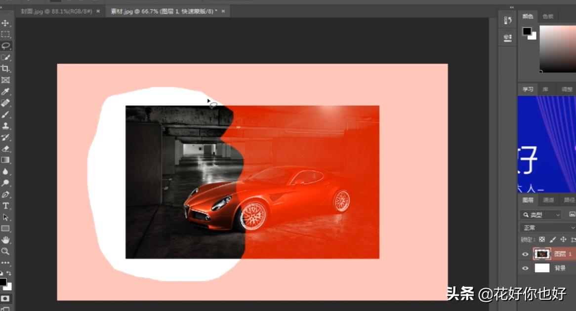This screenshot has width=576, height=311.
Task: Open the History panel icon
Action: tap(508, 21)
